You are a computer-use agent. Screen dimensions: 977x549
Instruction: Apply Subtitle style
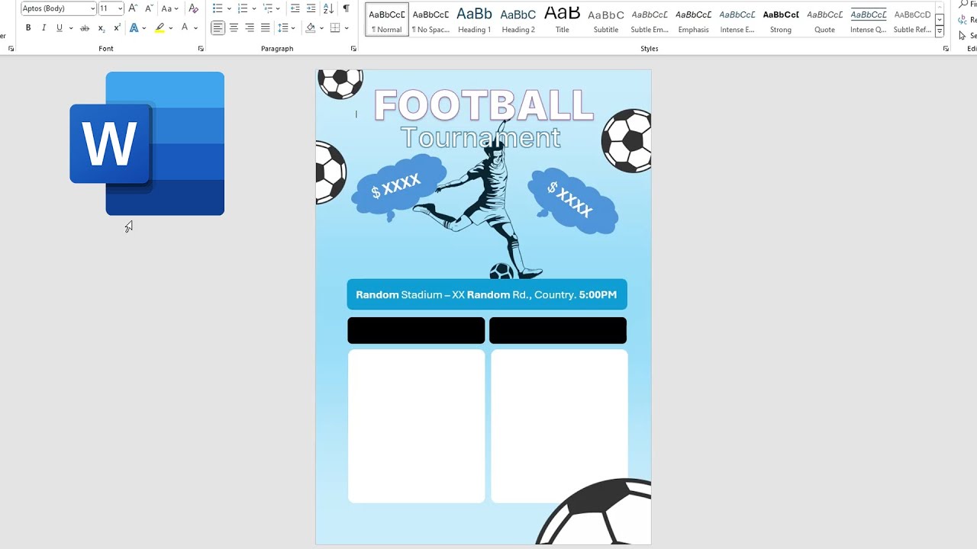click(x=606, y=19)
